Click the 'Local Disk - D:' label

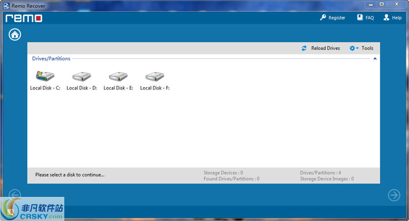[x=82, y=88]
